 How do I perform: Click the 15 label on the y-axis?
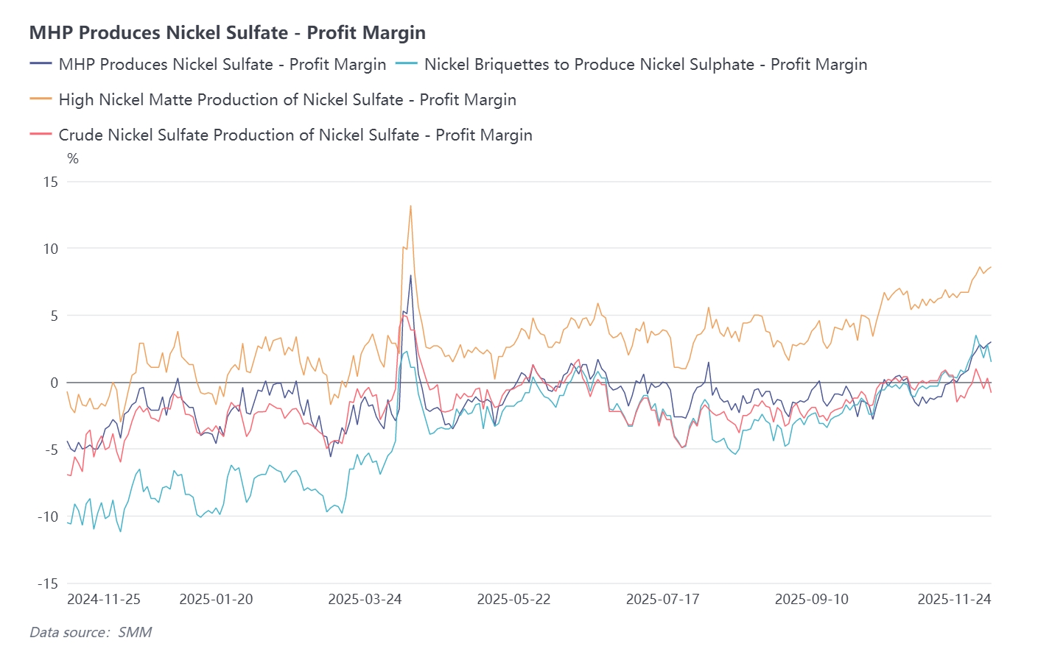(50, 182)
